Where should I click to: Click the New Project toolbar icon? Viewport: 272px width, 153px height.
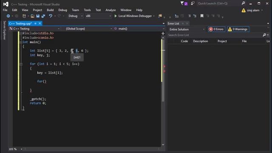[24, 16]
